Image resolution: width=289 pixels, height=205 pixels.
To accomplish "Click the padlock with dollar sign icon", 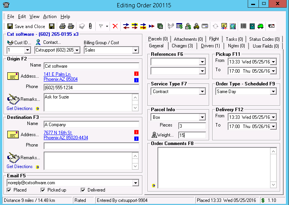I will pyautogui.click(x=188, y=26).
